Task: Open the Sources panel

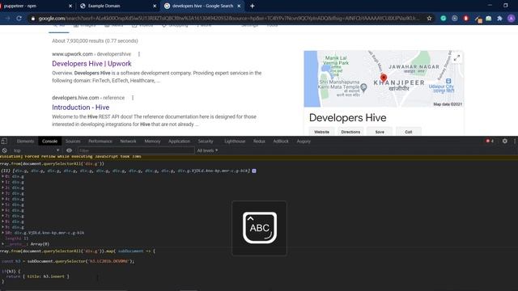Action: click(x=73, y=141)
